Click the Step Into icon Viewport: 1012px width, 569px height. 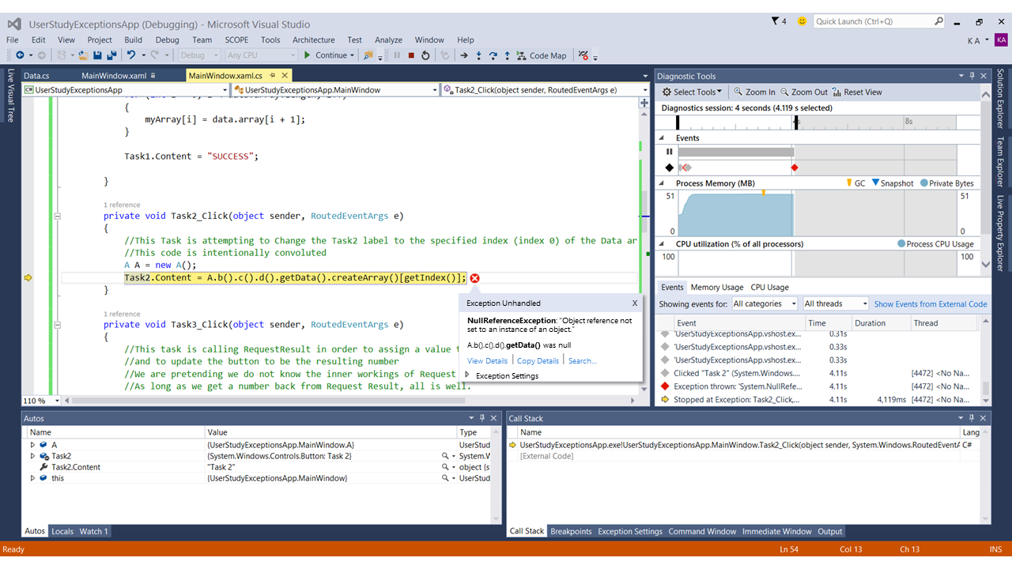point(479,55)
